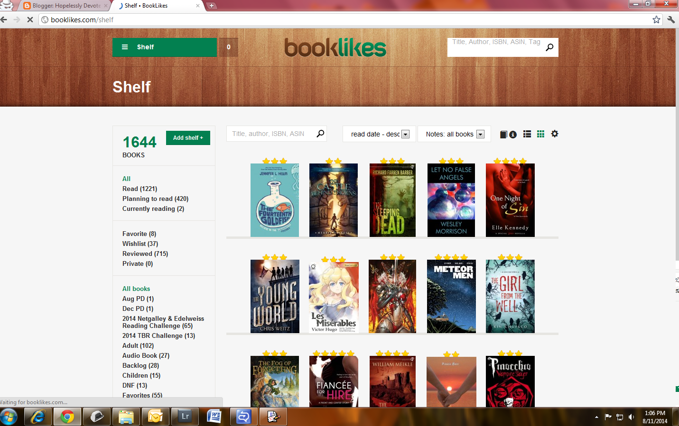Open 2014 Netgalley & Edelweiss Reading Challenge shelf

pyautogui.click(x=163, y=322)
